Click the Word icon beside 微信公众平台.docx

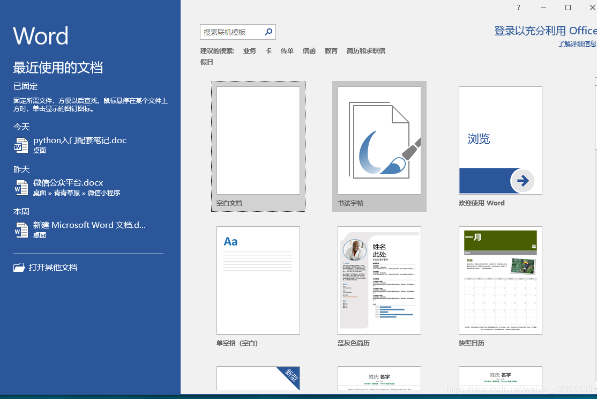[x=21, y=188]
